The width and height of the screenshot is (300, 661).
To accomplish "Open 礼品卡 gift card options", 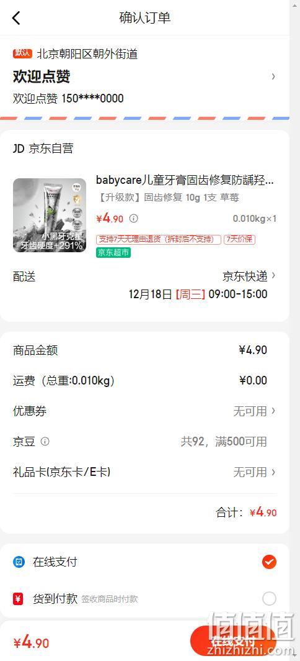I will (145, 472).
